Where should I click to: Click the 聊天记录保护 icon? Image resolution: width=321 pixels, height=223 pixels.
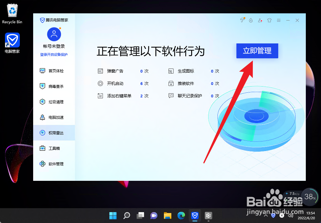click(171, 96)
